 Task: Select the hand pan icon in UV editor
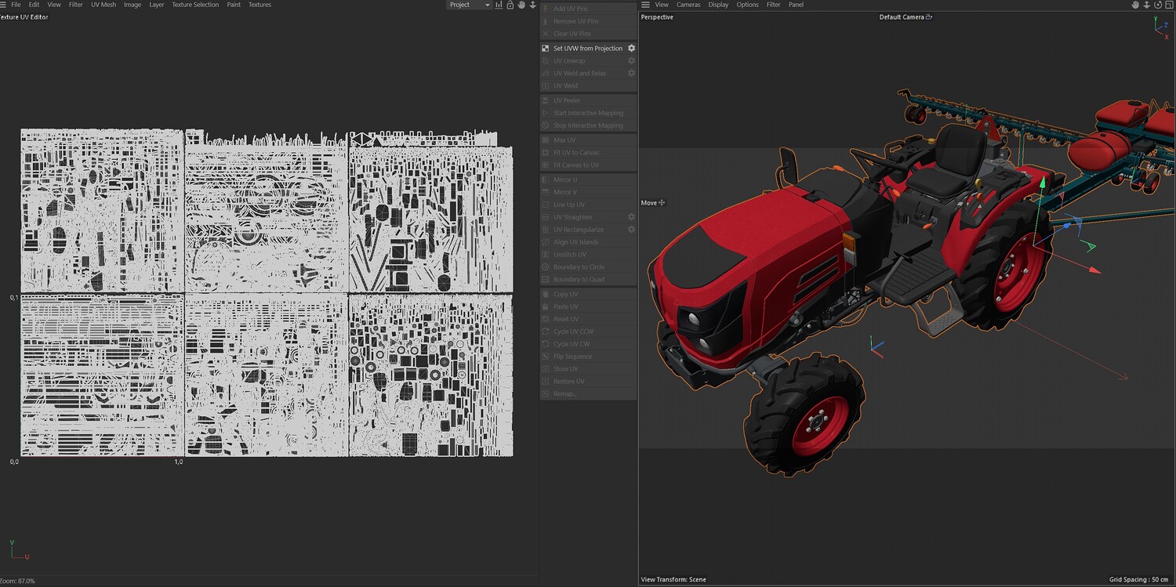coord(521,5)
